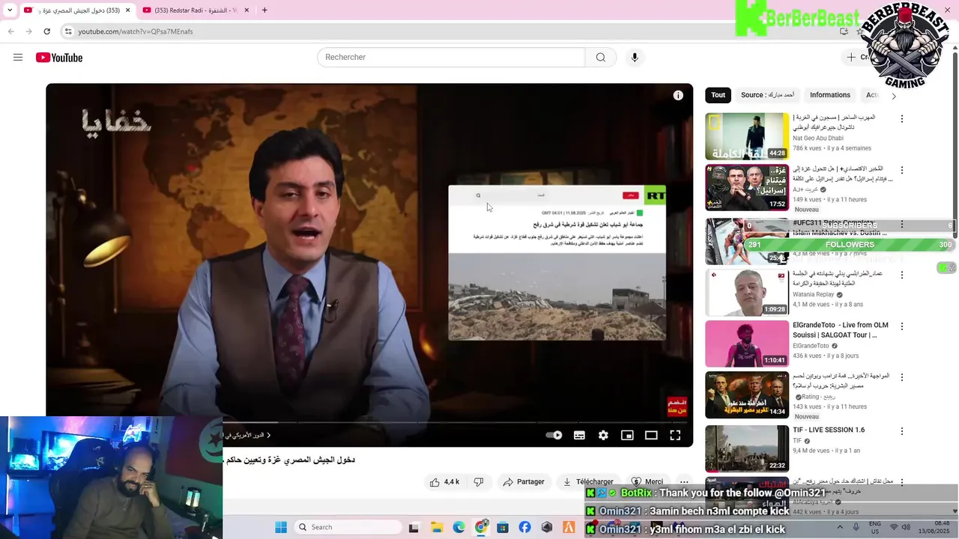Reload the page with the refresh icon
The width and height of the screenshot is (959, 539).
click(x=46, y=31)
